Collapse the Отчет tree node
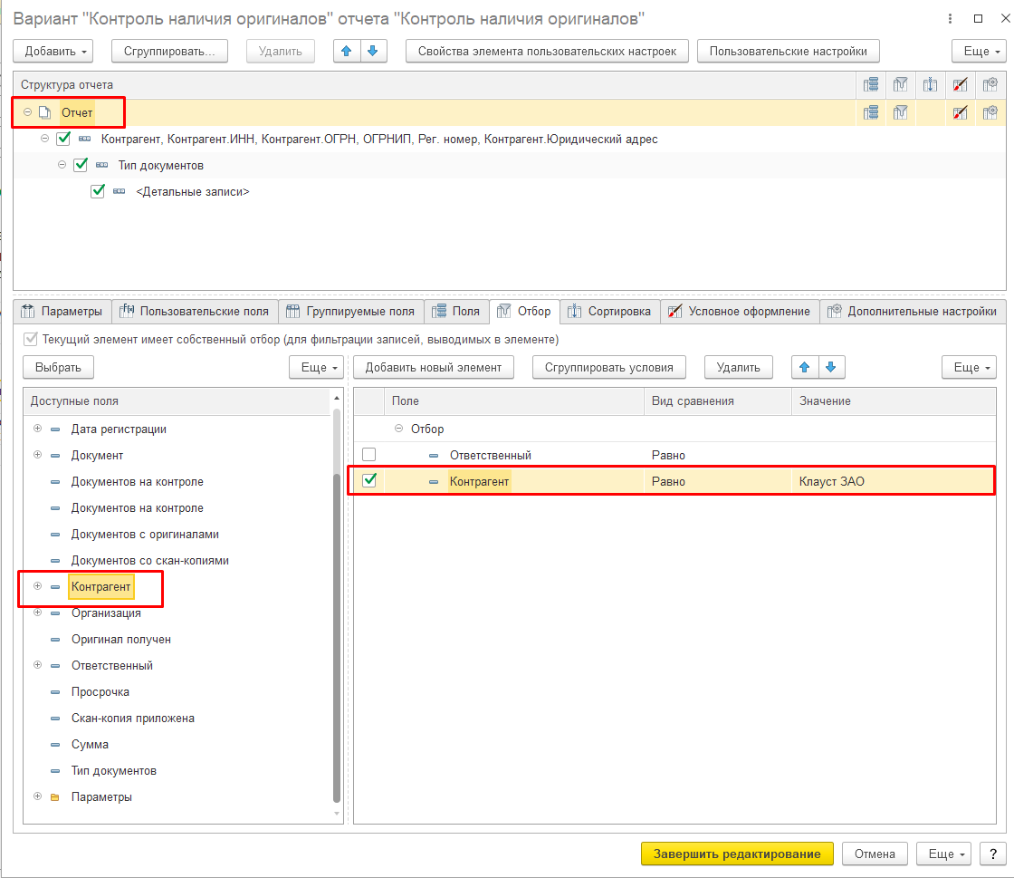This screenshot has width=1014, height=878. click(x=28, y=112)
